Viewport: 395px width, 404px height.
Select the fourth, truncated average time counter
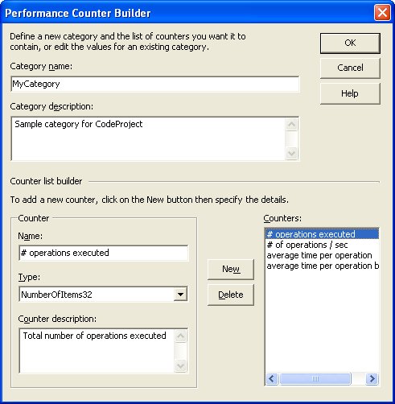[x=322, y=266]
